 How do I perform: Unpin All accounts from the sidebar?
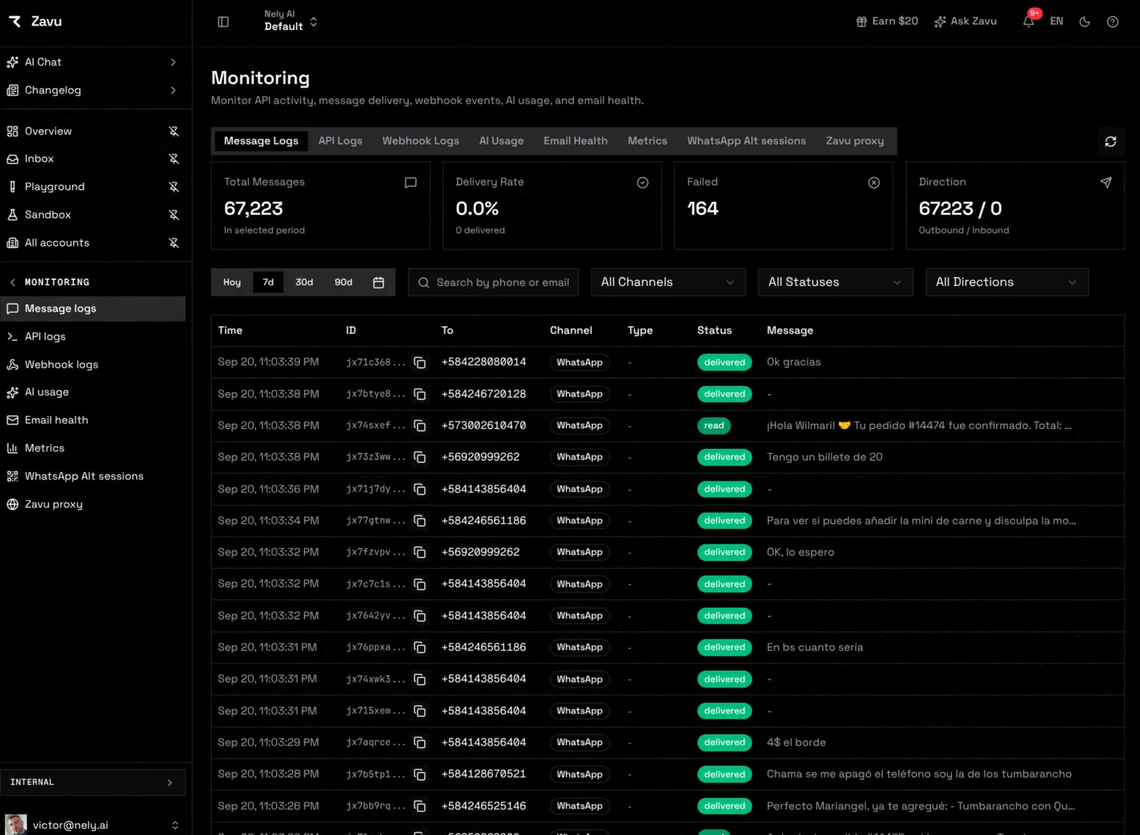point(174,243)
